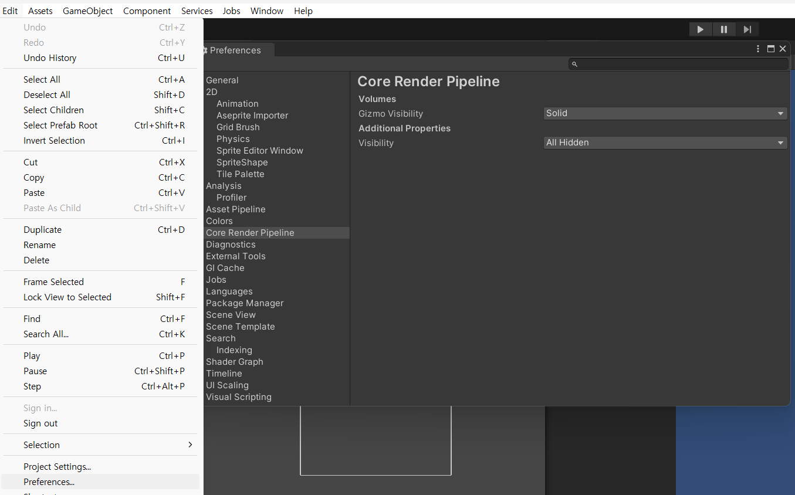Choose Select Children menu entry
795x495 pixels.
pyautogui.click(x=101, y=110)
